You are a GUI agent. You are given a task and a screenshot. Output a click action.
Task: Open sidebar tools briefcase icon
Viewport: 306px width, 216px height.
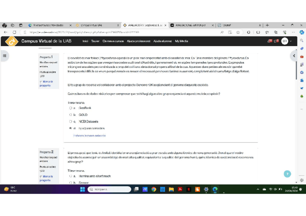coord(302,57)
